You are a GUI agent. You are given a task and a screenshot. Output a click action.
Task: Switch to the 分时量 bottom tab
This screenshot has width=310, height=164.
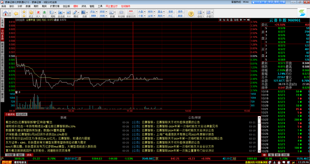pyautogui.click(x=10, y=155)
